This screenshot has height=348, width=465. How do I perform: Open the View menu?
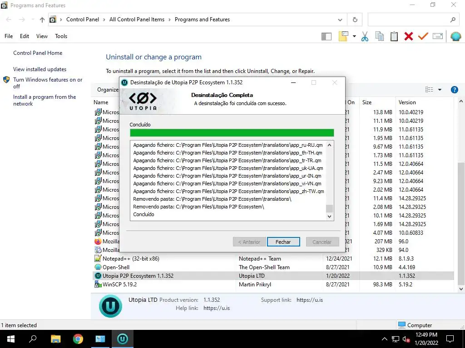42,36
